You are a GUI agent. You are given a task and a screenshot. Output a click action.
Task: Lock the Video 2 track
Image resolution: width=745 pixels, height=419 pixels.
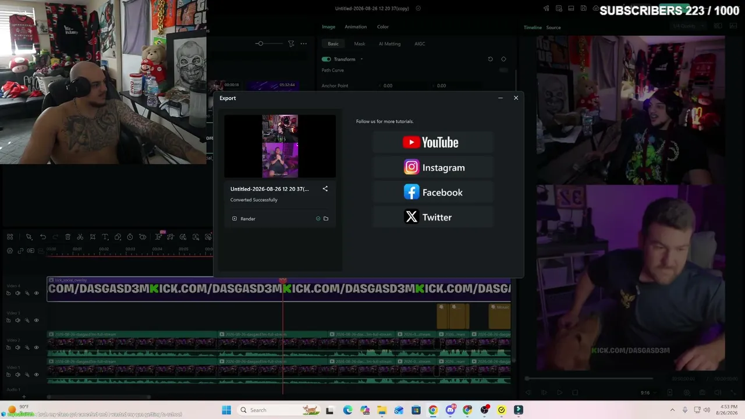(8, 347)
